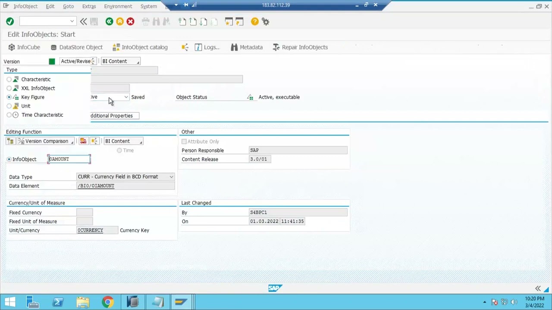The image size is (552, 310).
Task: Select the XXL InfoObject radio button
Action: (x=9, y=88)
